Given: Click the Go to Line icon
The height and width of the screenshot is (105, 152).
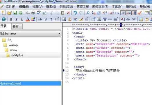Looking at the screenshot, I should (x=105, y=13).
